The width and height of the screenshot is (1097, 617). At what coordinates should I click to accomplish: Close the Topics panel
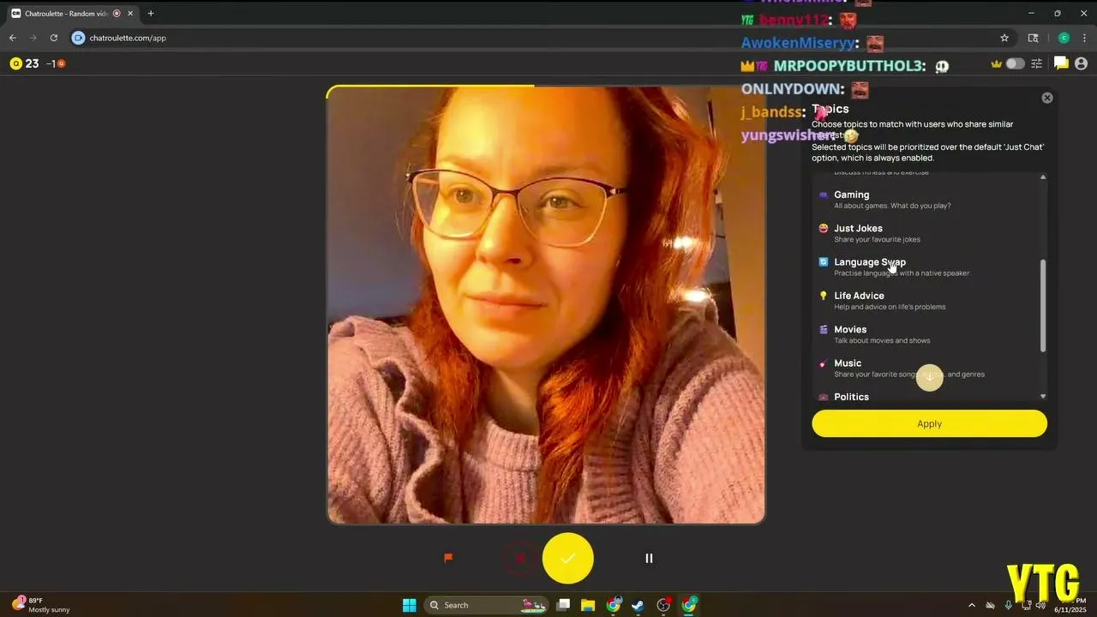[x=1046, y=98]
